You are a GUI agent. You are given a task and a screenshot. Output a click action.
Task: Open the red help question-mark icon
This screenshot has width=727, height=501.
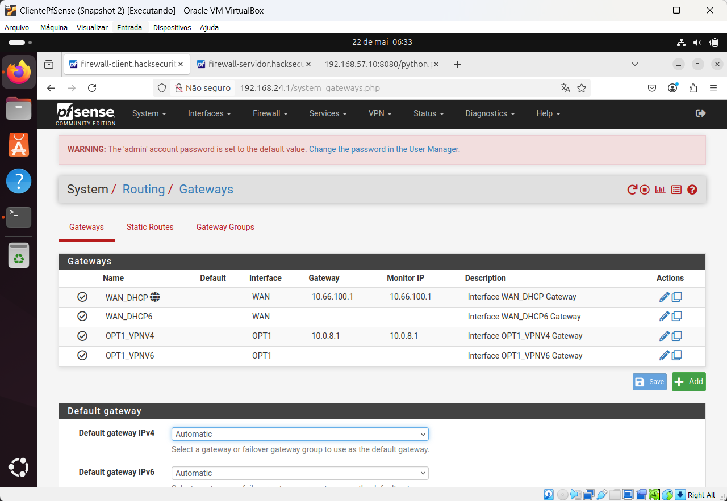point(692,190)
